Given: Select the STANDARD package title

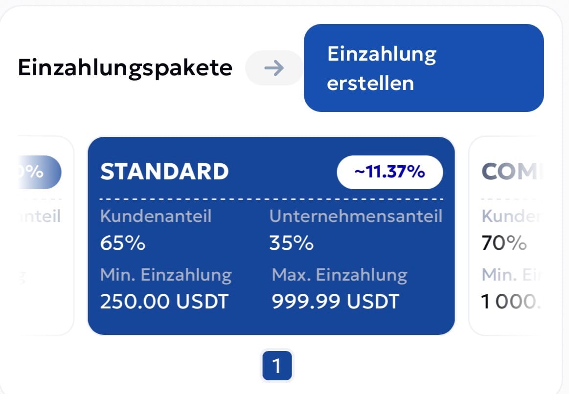Looking at the screenshot, I should pyautogui.click(x=164, y=172).
